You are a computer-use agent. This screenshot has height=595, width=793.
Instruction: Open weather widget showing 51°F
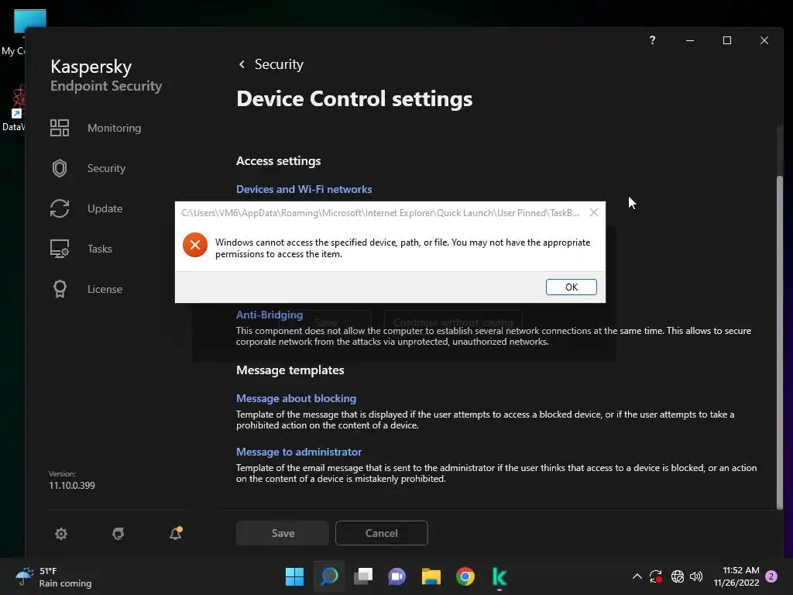(53, 576)
